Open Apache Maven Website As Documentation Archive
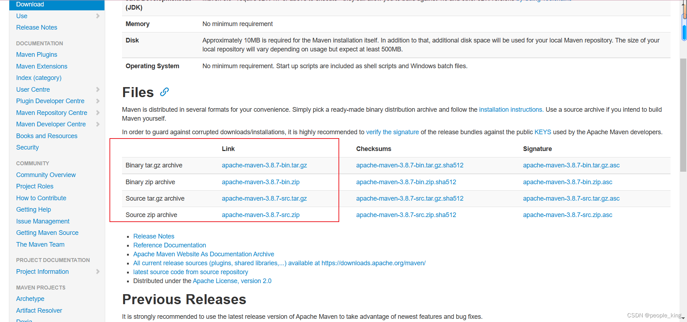Image resolution: width=687 pixels, height=322 pixels. point(204,254)
